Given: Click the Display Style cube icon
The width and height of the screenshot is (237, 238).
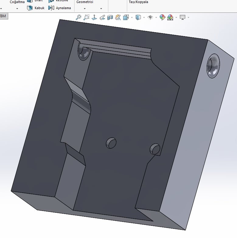Looking at the screenshot, I should [x=138, y=17].
